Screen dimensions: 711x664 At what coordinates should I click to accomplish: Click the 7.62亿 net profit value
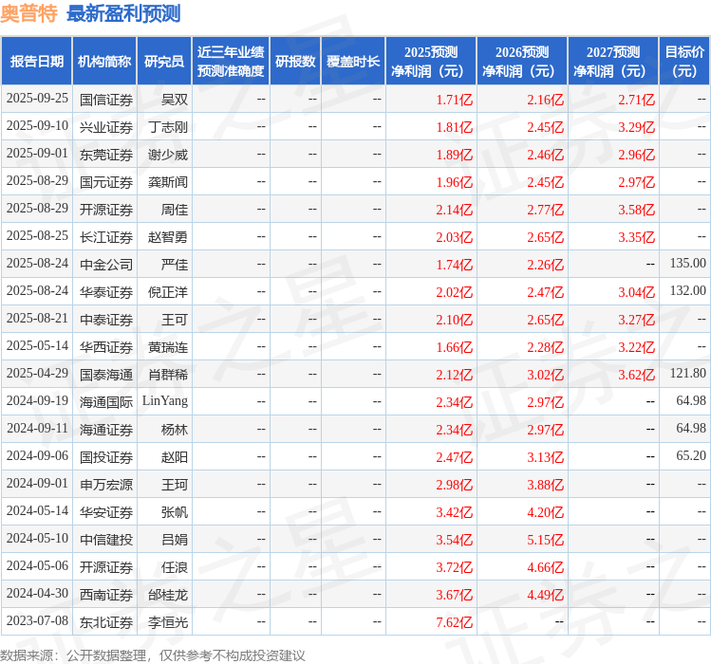pyautogui.click(x=454, y=622)
